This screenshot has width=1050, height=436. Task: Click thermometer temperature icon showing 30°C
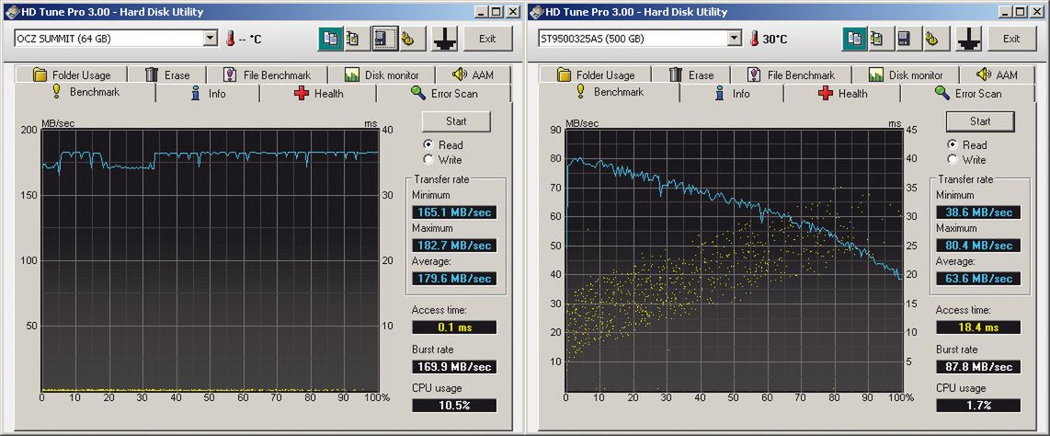[x=754, y=39]
